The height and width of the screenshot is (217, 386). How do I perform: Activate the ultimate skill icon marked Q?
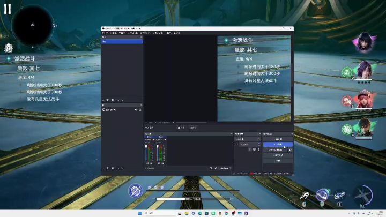click(363, 196)
